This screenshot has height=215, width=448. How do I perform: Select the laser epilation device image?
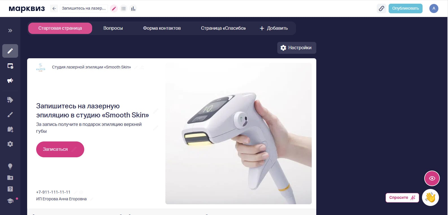click(x=239, y=134)
